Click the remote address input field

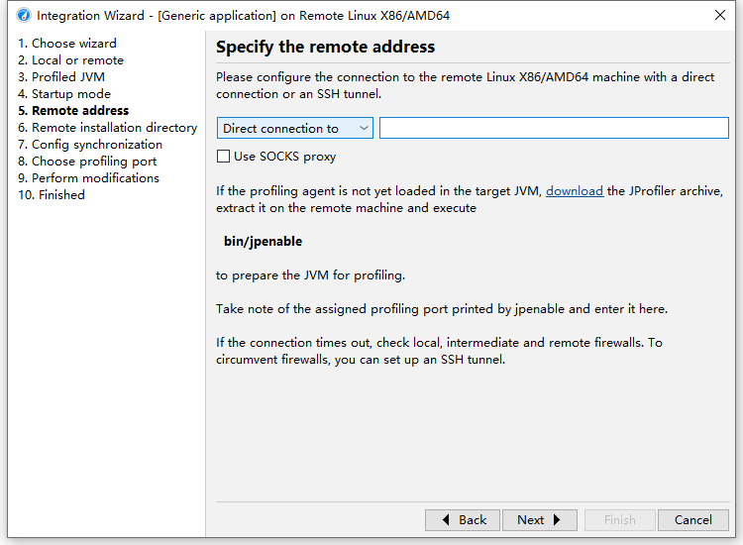click(x=553, y=128)
